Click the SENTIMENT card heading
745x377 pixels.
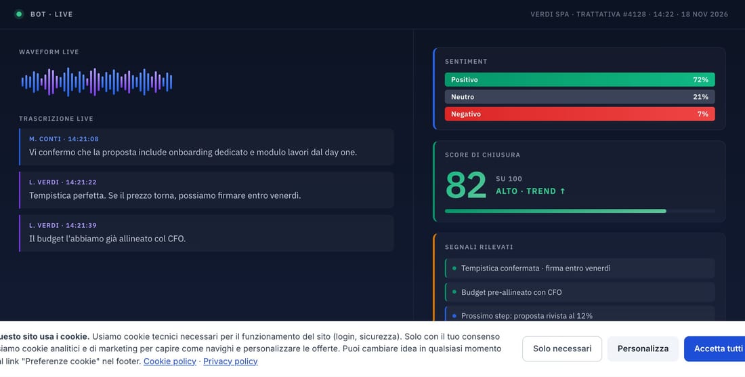coord(466,61)
